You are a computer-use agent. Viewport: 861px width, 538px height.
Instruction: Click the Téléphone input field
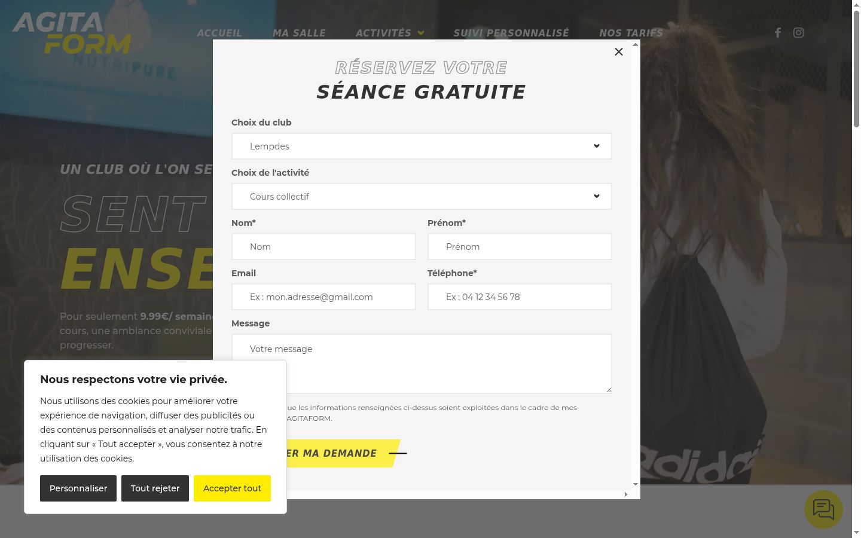click(x=520, y=297)
